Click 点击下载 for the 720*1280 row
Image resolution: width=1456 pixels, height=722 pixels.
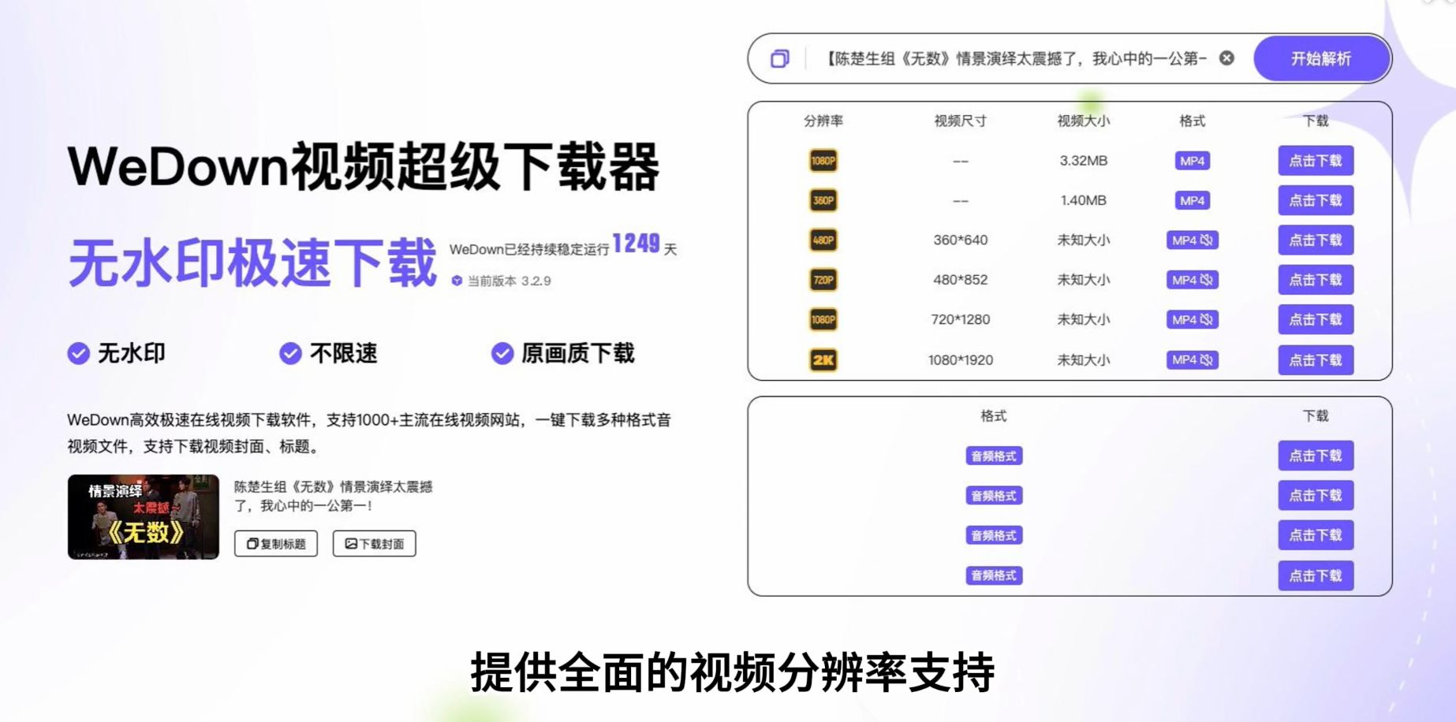pos(1316,319)
